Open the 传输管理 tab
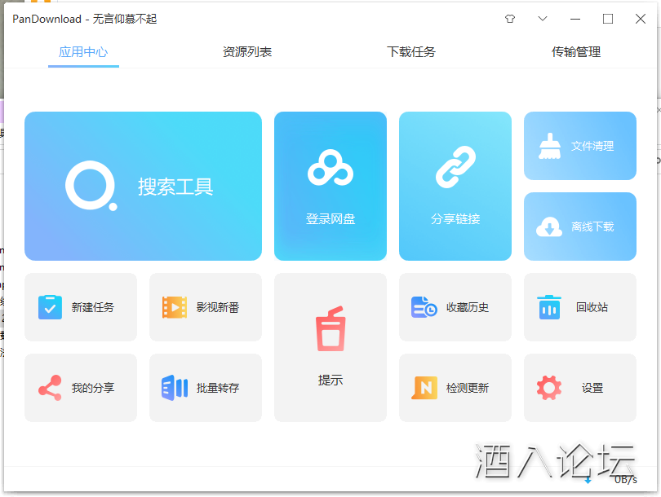Viewport: 661px width, 497px height. pos(576,52)
